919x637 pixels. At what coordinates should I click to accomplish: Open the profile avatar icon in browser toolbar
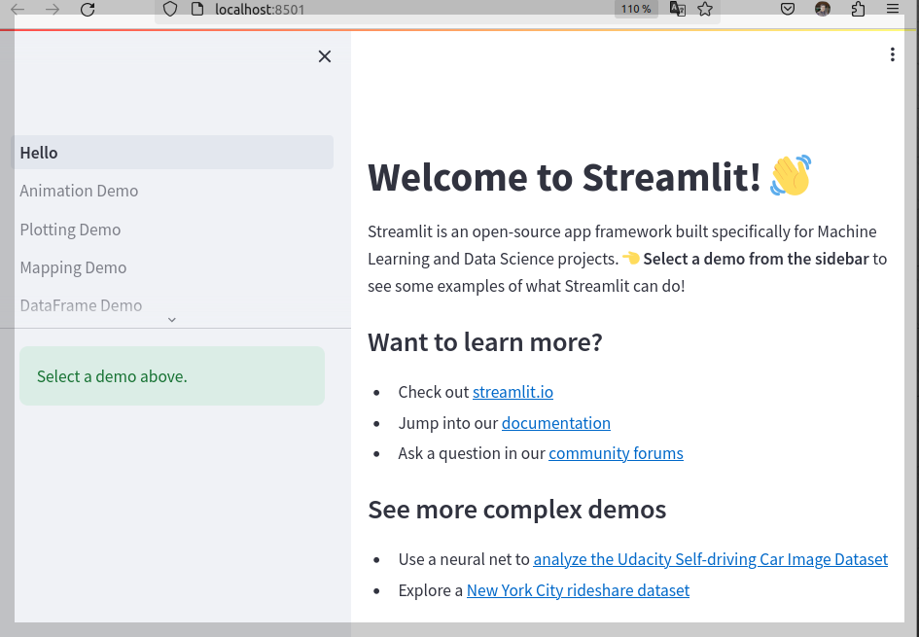point(823,9)
